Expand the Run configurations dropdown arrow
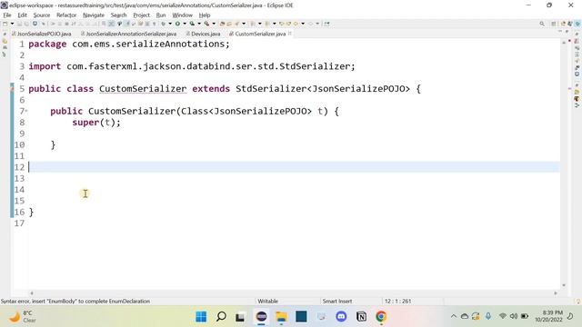 pyautogui.click(x=185, y=24)
